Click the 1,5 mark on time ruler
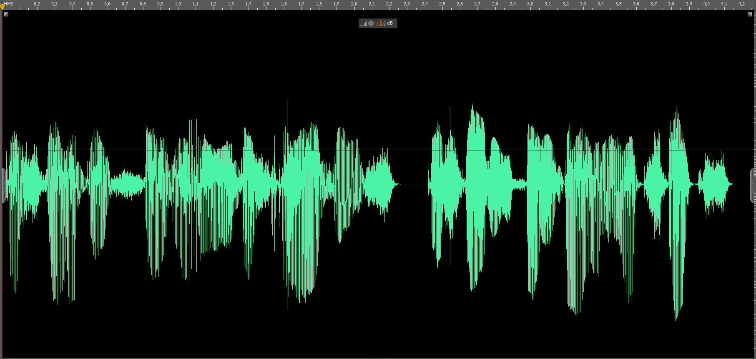This screenshot has height=359, width=756. [x=266, y=4]
